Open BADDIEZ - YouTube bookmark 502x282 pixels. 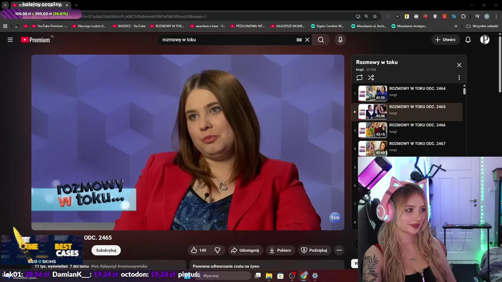tap(129, 26)
